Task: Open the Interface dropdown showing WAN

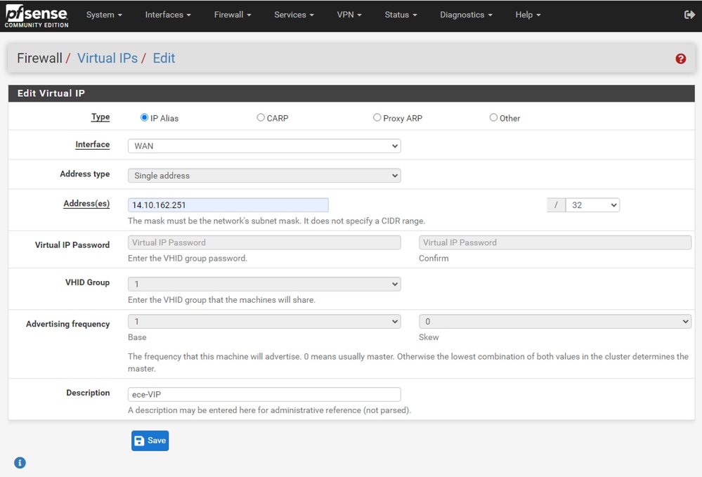Action: 264,146
